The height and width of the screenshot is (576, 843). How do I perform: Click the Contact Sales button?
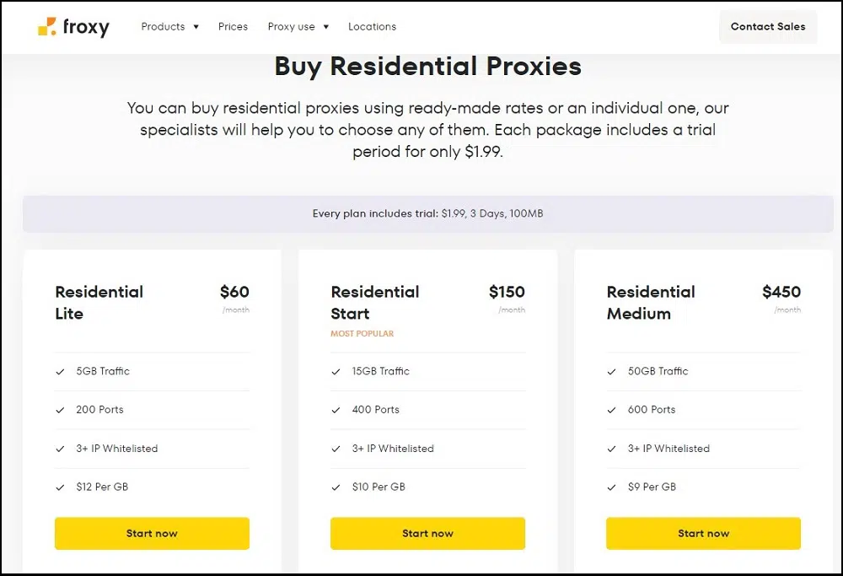(x=767, y=27)
